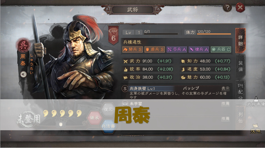This screenshot has width=265, height=148.
Task: Select the 兵器 C troop aptitude badge
Action: [221, 49]
